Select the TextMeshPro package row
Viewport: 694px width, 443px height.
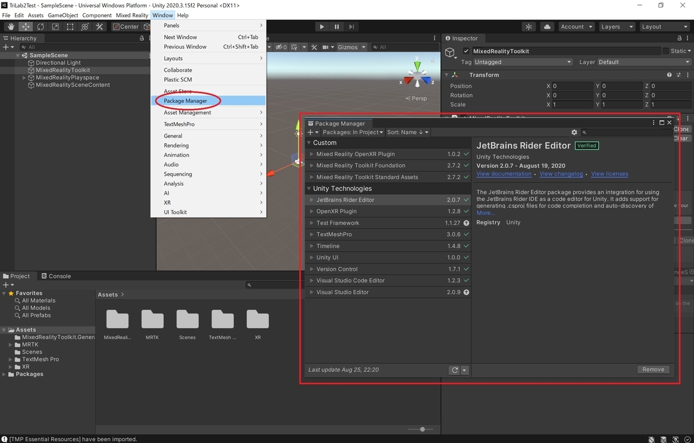coord(387,235)
